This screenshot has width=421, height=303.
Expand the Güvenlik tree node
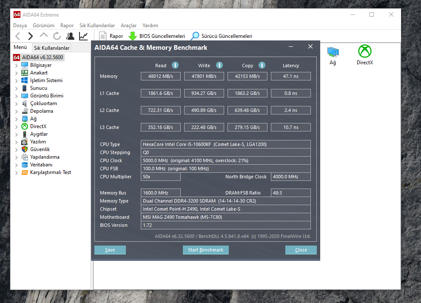coord(17,150)
